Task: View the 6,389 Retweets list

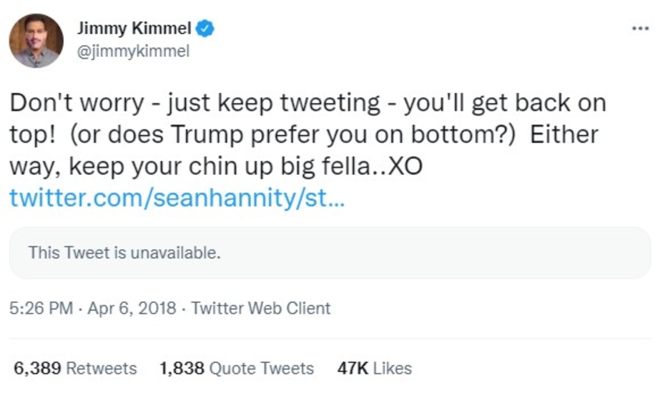Action: (x=75, y=369)
